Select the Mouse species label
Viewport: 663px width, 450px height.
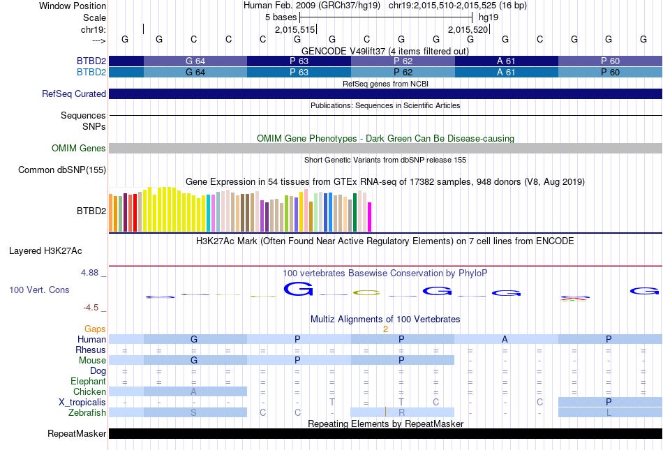pos(92,361)
